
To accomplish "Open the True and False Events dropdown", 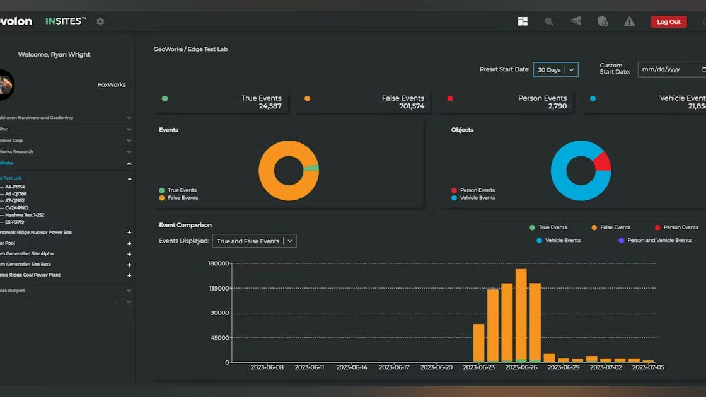I will (x=254, y=241).
